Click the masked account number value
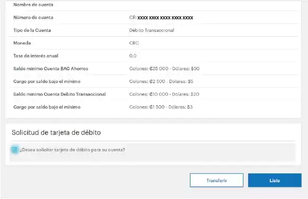Screen dimensions: 308x199 [x=161, y=18]
